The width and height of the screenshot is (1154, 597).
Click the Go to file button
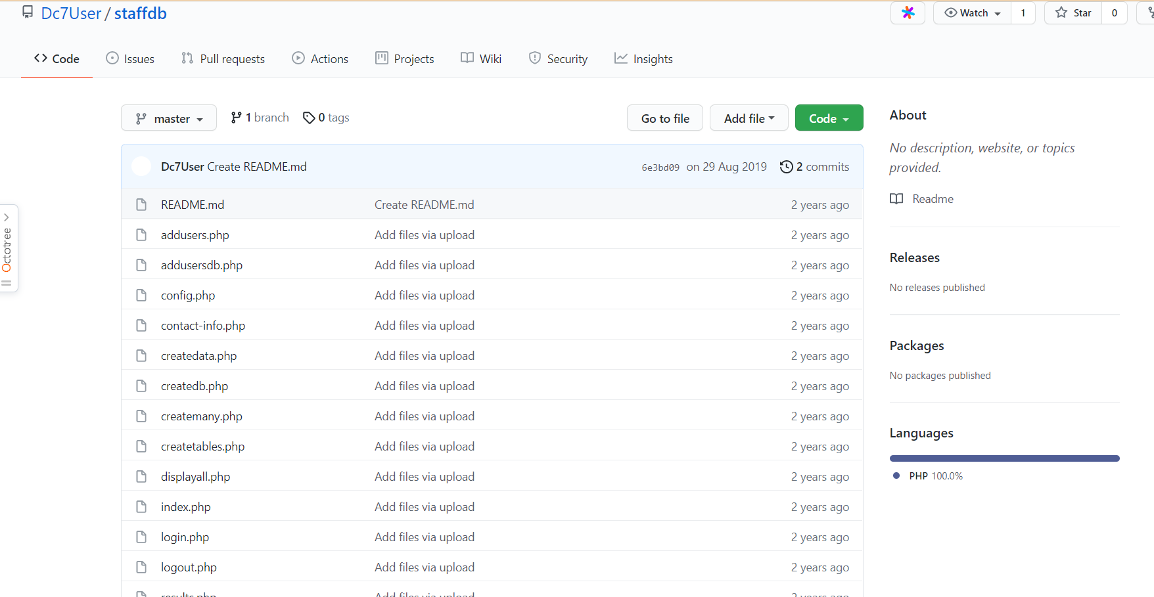pos(665,118)
